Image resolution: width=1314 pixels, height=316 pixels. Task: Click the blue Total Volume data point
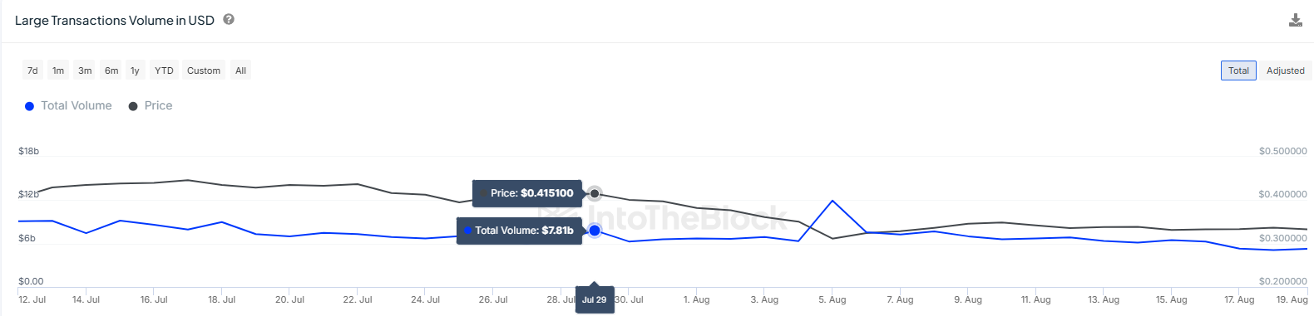595,230
